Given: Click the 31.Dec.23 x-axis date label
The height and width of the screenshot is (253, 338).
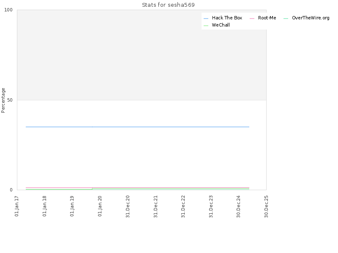Looking at the screenshot, I should point(211,207).
